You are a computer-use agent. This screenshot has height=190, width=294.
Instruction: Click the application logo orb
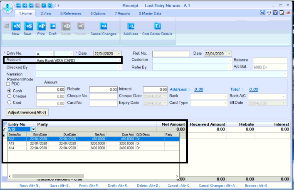(7, 8)
